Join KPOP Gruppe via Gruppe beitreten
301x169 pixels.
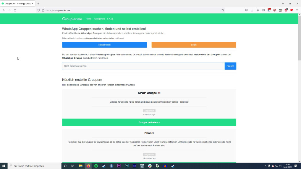pyautogui.click(x=149, y=122)
